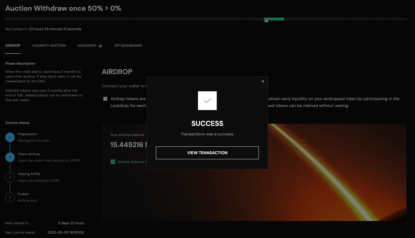Switch to the Liquidity Auction tab
415x238 pixels.
pos(49,46)
